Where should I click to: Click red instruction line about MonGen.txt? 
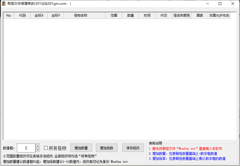pos(185,149)
